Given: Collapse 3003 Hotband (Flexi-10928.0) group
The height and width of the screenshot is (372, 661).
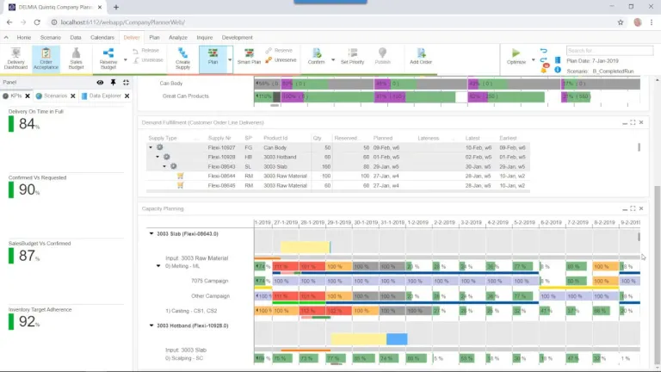Looking at the screenshot, I should (151, 325).
